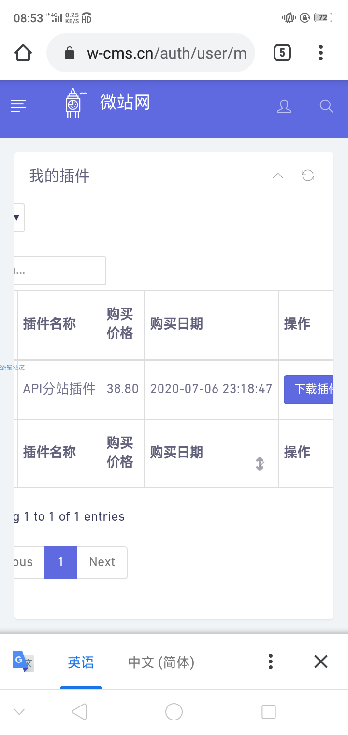Viewport: 348px width, 735px height.
Task: Refresh the 我的插件 panel
Action: [308, 176]
